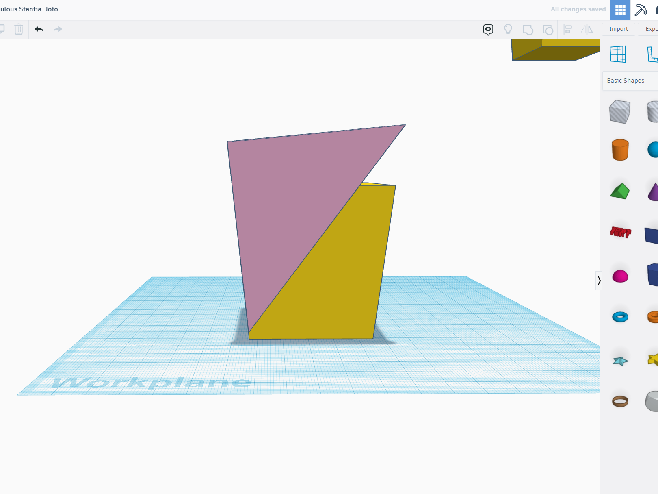Screen dimensions: 658x494
Task: Pick the dark blue polygon shape
Action: [653, 275]
